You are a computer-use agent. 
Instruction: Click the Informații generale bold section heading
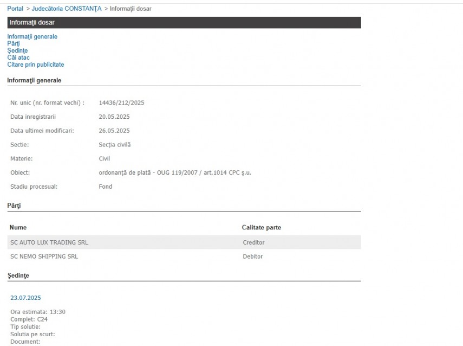34,80
